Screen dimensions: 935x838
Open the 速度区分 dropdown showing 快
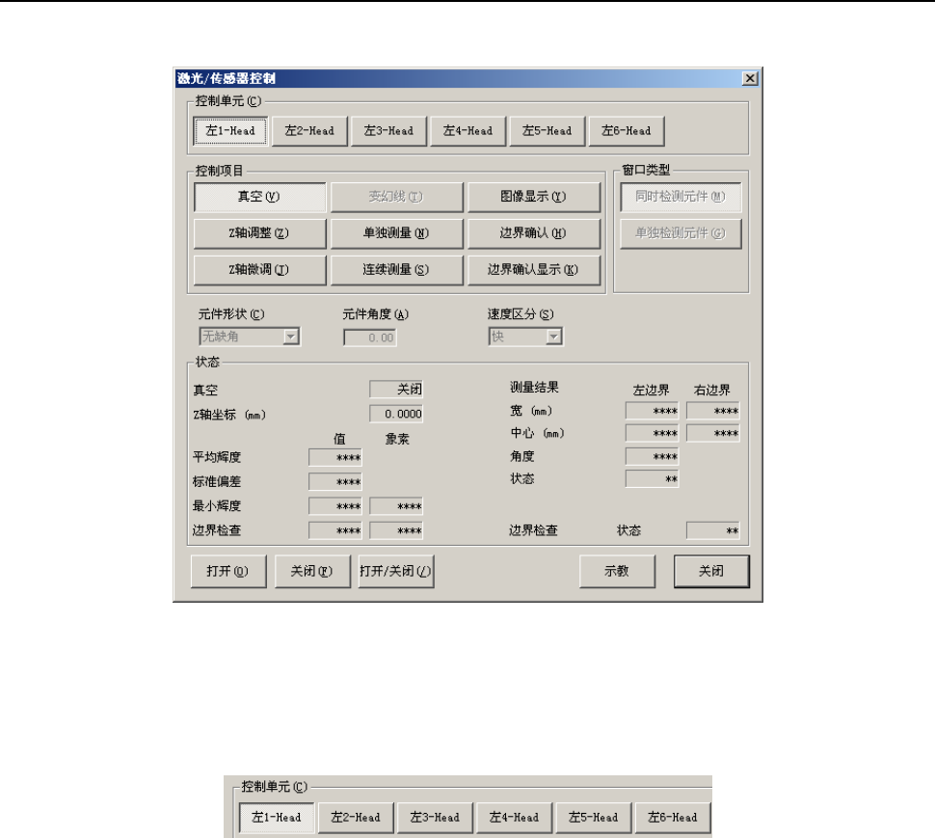[525, 337]
